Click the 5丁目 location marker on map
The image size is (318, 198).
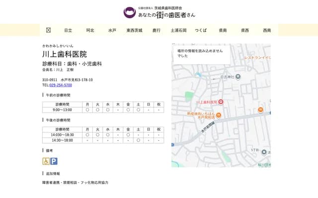(264, 152)
